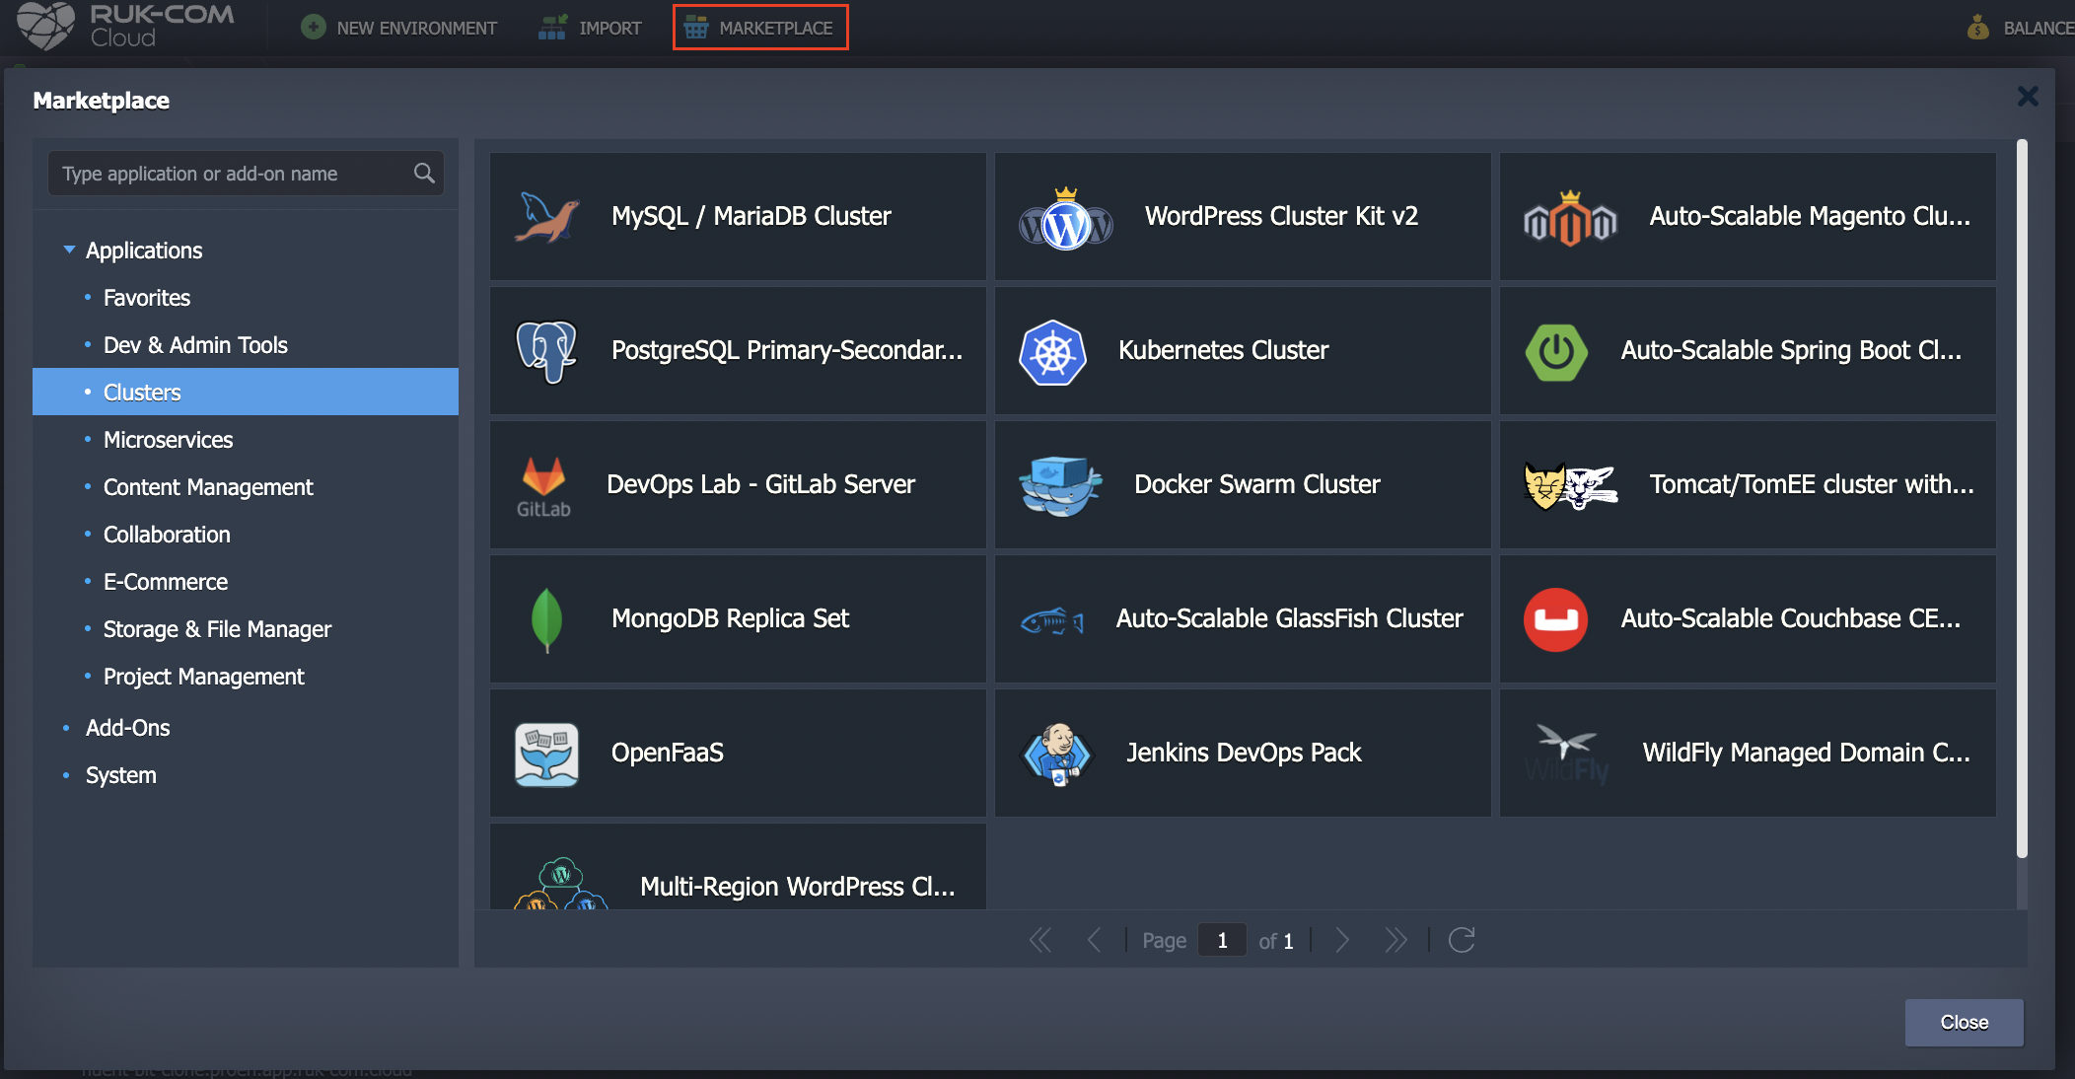Select PostgreSQL Primary-Secondary title text
The image size is (2075, 1079).
click(x=787, y=350)
